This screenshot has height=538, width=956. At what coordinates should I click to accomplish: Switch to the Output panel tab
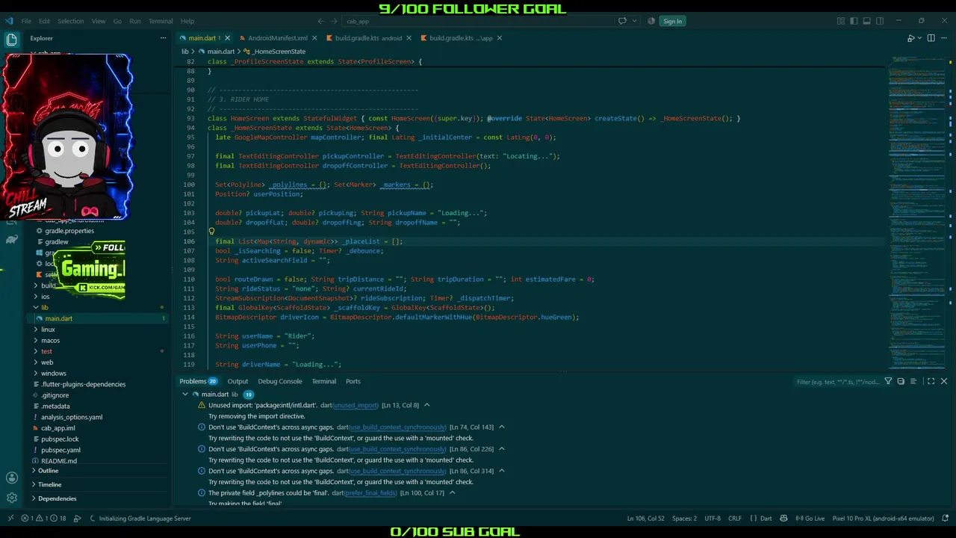[238, 381]
